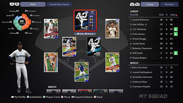
Task: Select Pete Alonso lineup row
Action: tap(154, 34)
